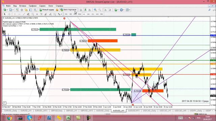
Task: Open the Templates toolbar icon
Action: coord(127,10)
